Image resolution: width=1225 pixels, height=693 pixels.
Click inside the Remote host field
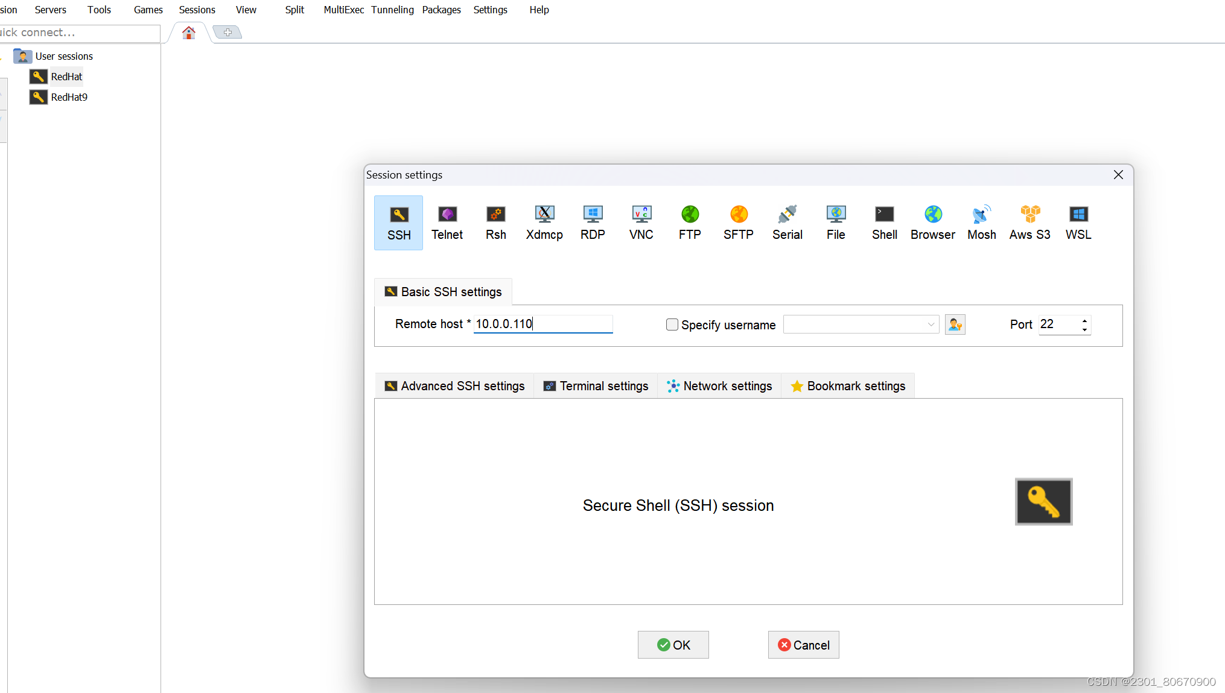point(542,324)
